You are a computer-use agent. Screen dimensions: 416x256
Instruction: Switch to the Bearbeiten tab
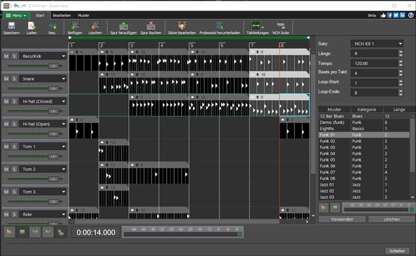[62, 15]
